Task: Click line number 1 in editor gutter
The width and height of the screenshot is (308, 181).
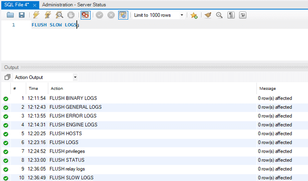Action: pos(14,25)
